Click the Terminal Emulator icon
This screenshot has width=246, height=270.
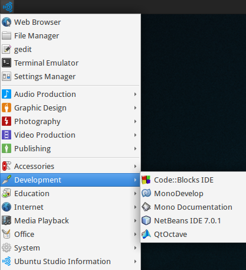(6, 63)
